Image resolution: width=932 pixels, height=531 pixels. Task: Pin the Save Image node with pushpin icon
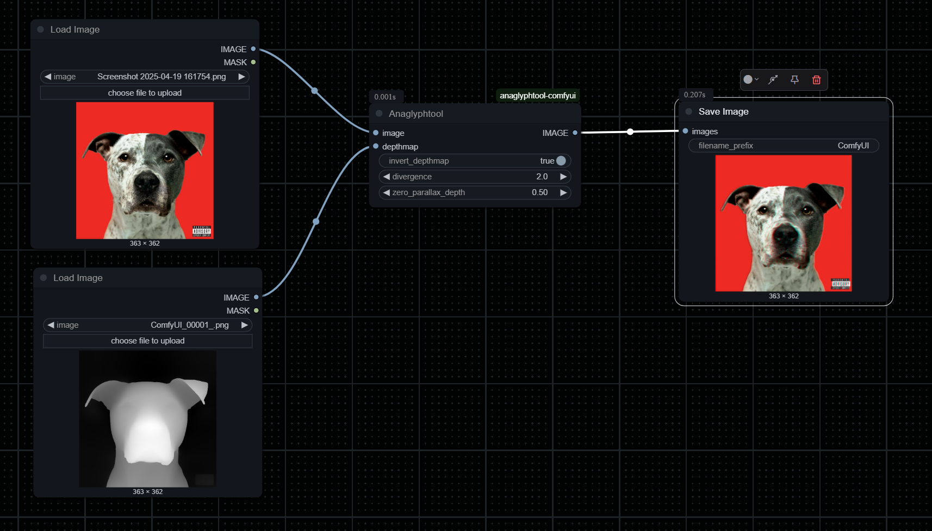[794, 80]
